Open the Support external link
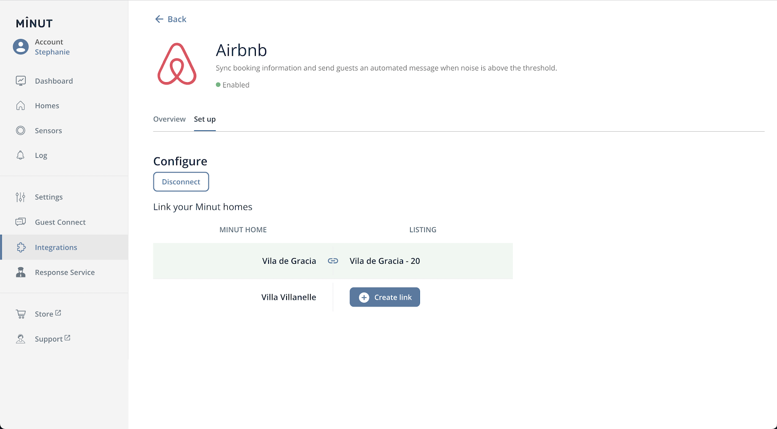The image size is (777, 429). pyautogui.click(x=52, y=339)
